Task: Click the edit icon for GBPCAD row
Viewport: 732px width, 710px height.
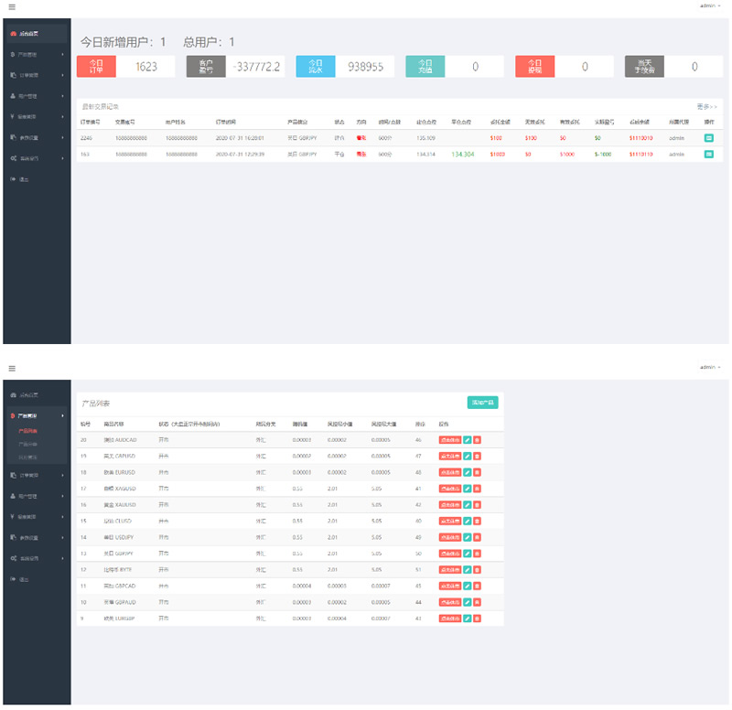Action: tap(468, 585)
